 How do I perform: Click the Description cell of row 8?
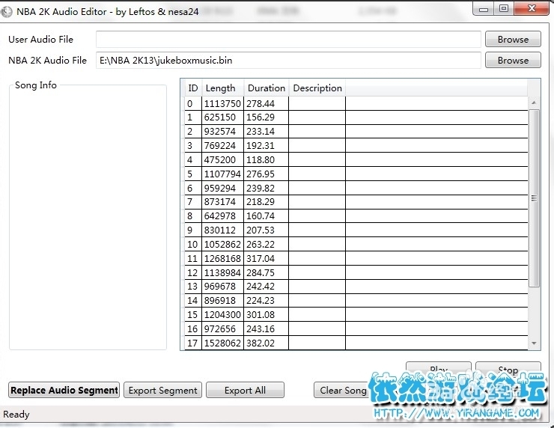coord(317,215)
